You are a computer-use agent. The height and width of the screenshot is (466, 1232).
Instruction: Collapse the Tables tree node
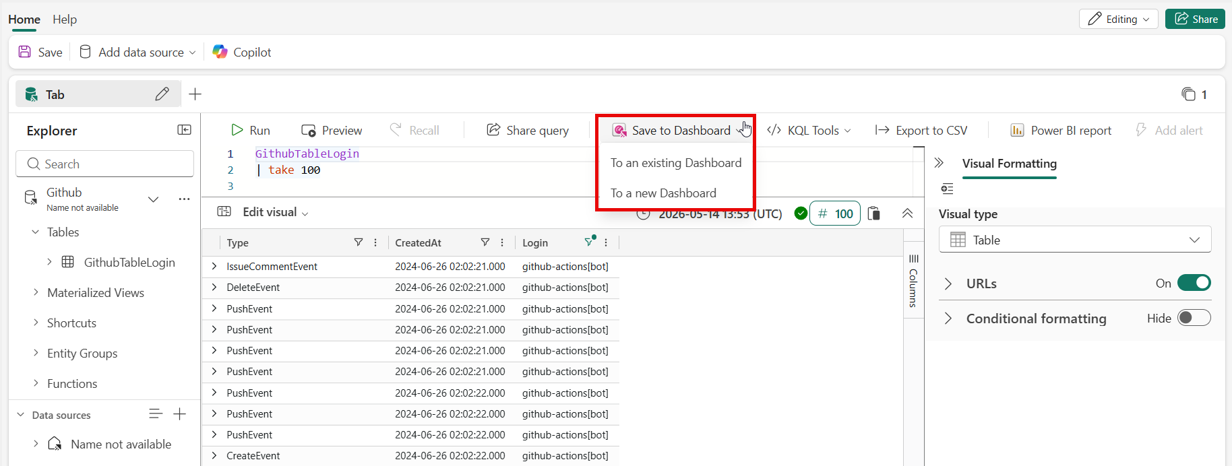point(36,232)
